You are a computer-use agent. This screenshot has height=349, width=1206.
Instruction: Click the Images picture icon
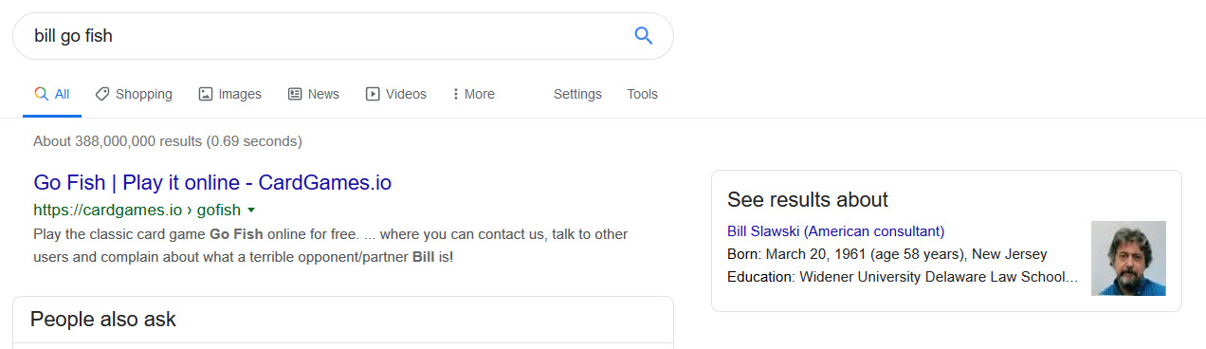pyautogui.click(x=206, y=94)
